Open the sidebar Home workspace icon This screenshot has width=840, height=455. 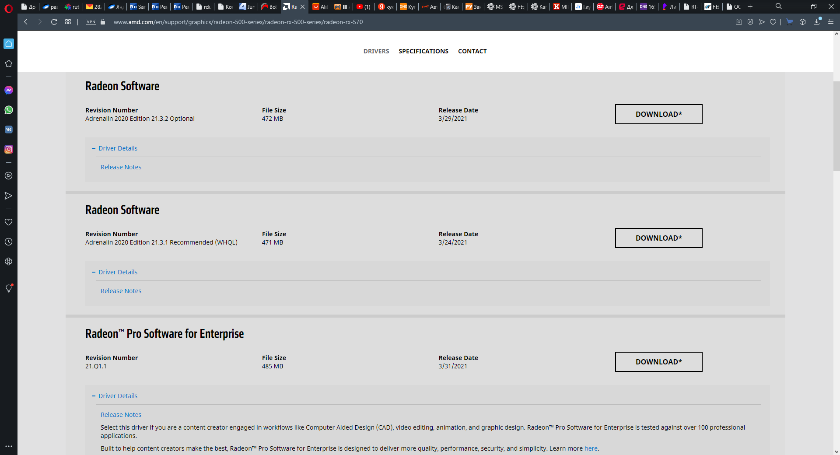coord(9,44)
